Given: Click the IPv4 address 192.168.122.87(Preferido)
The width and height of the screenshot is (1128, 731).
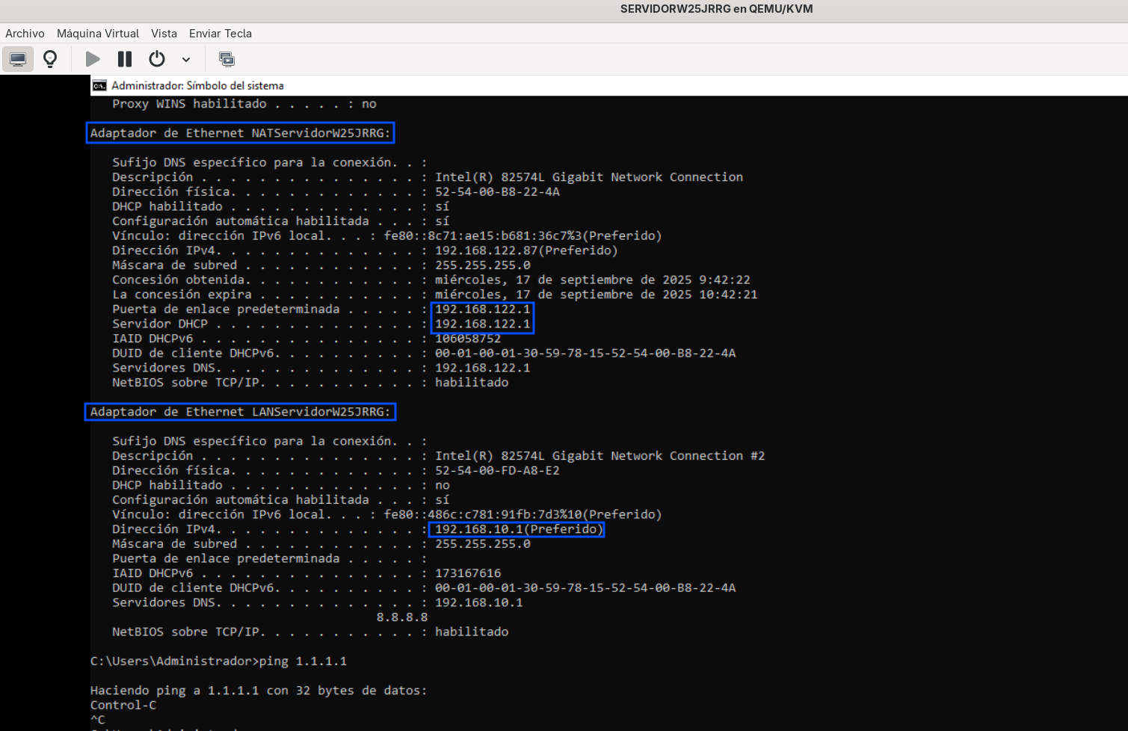Looking at the screenshot, I should pyautogui.click(x=526, y=250).
